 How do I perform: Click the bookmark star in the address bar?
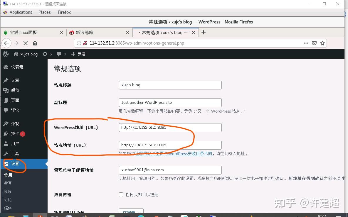(x=322, y=43)
